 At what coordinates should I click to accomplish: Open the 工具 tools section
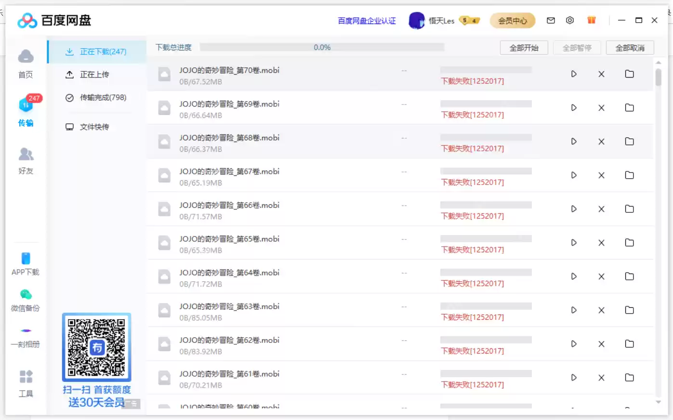click(x=25, y=383)
